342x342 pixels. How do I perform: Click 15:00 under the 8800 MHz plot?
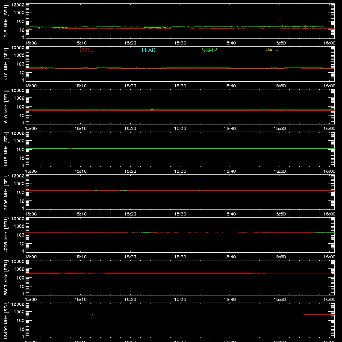[x=31, y=300]
